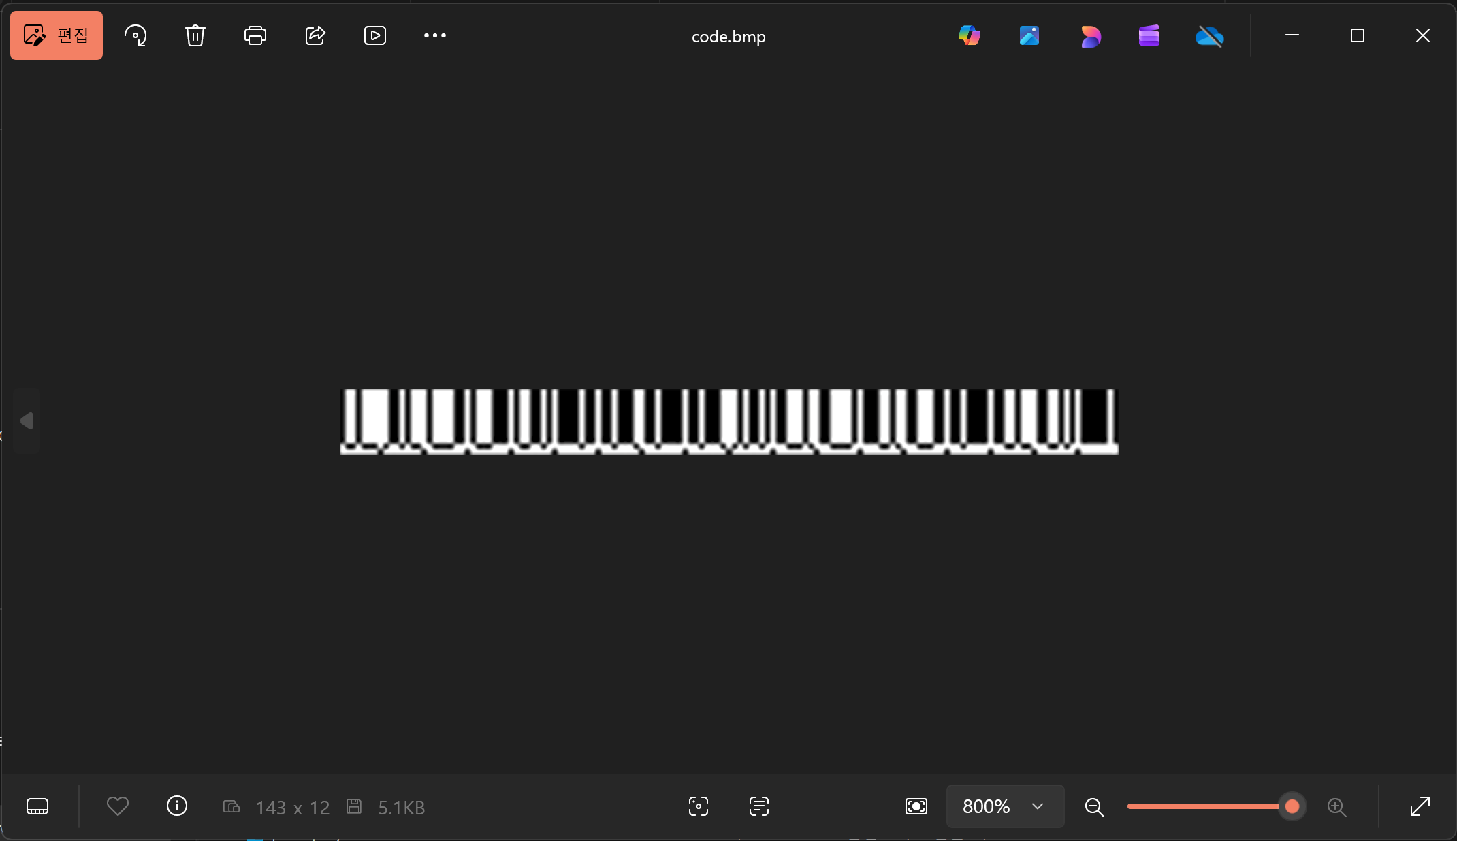Share the image using the share icon

coord(315,35)
